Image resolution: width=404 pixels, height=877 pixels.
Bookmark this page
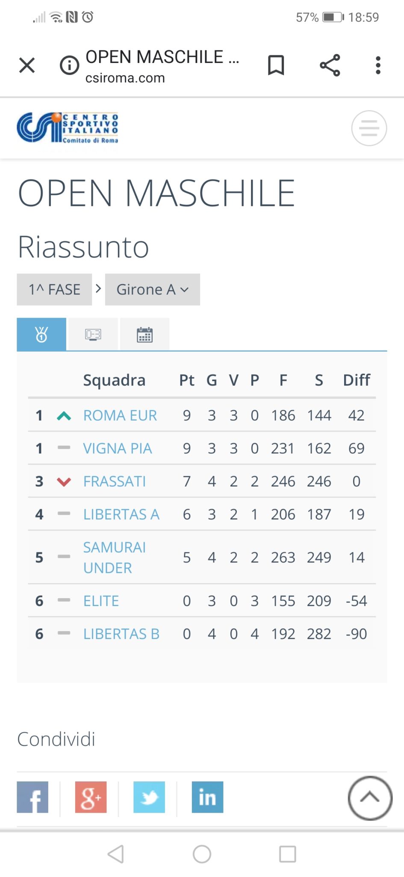pyautogui.click(x=276, y=65)
